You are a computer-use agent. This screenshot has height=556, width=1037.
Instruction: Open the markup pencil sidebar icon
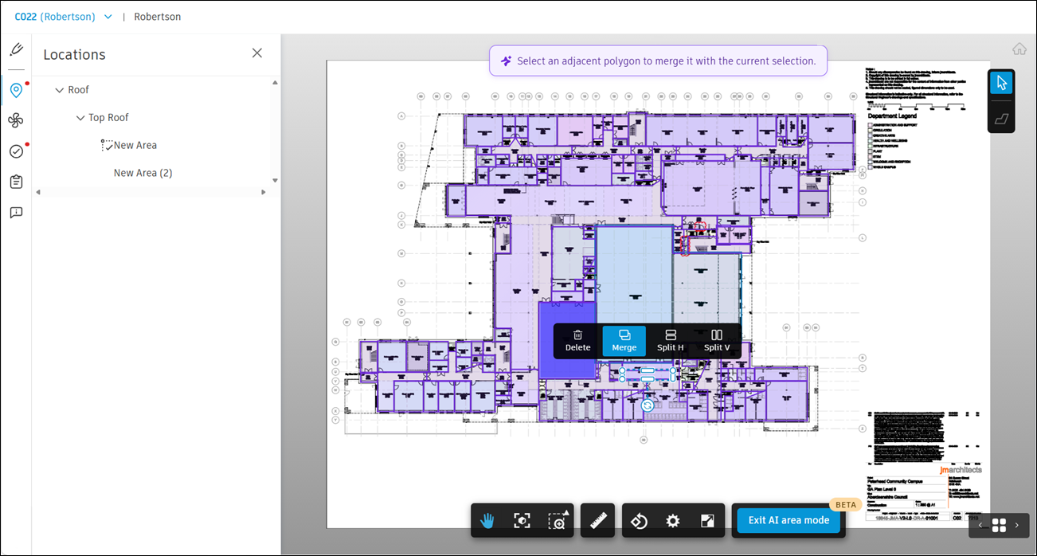click(x=16, y=50)
